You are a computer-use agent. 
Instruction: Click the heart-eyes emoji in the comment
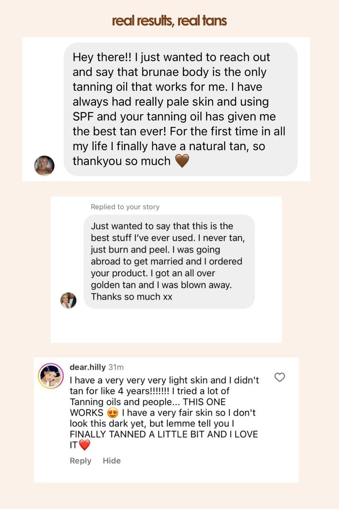pos(113,413)
